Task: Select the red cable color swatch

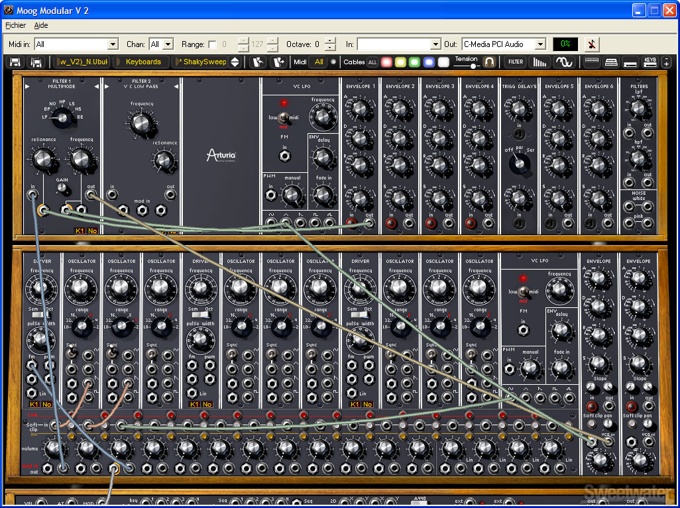Action: click(x=386, y=62)
